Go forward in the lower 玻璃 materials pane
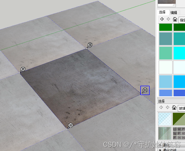Screen dimensions: 185x151 click(x=168, y=107)
